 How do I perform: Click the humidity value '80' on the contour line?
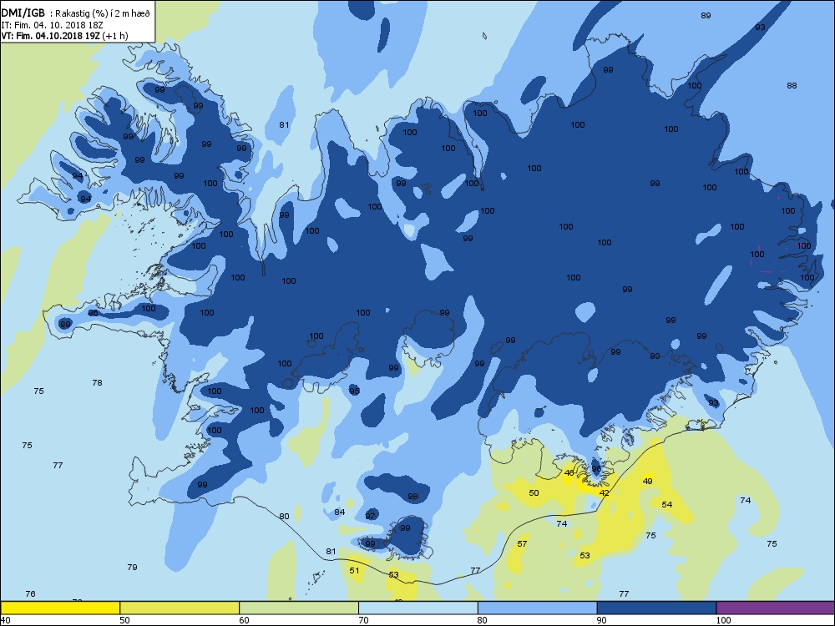pos(284,516)
